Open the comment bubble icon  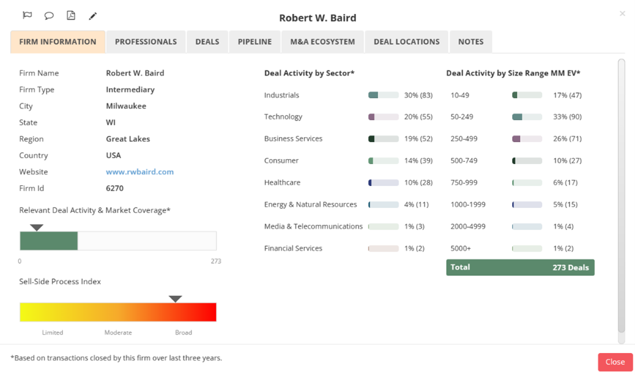coord(49,16)
